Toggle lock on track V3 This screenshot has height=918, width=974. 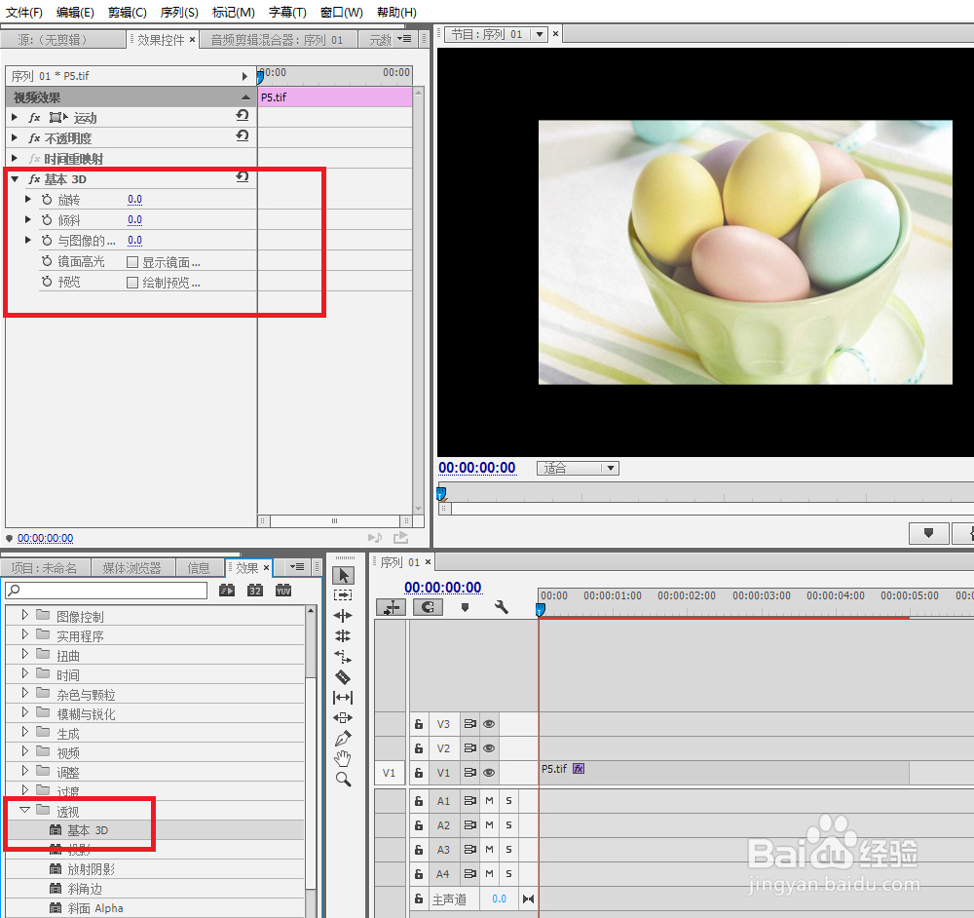coord(419,724)
